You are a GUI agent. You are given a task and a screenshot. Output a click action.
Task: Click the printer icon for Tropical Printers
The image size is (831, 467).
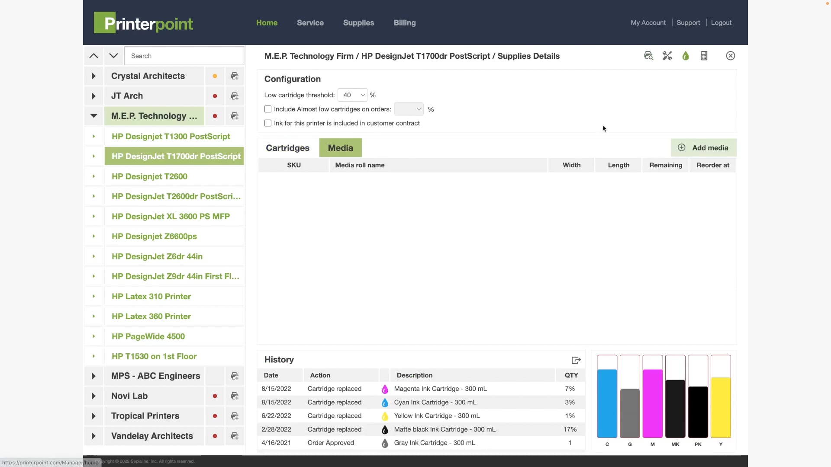(x=235, y=416)
